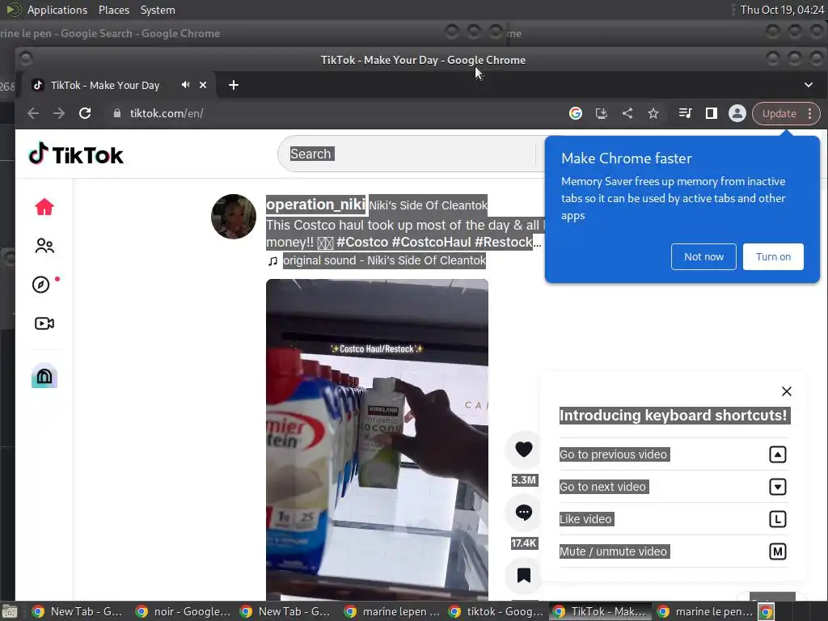Screen dimensions: 828x621
Task: Close the TikTok - Make Your Day tab
Action: pyautogui.click(x=203, y=85)
